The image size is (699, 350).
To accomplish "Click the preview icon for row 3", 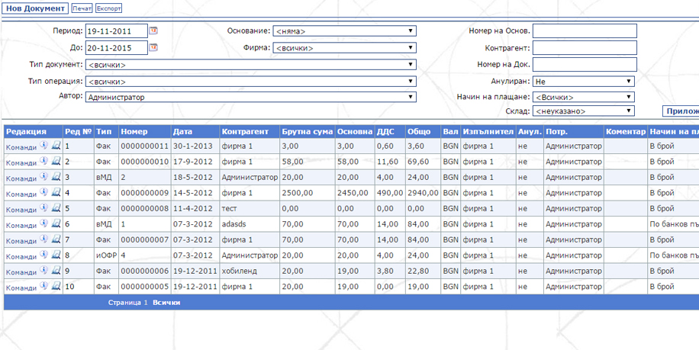I will pos(56,176).
